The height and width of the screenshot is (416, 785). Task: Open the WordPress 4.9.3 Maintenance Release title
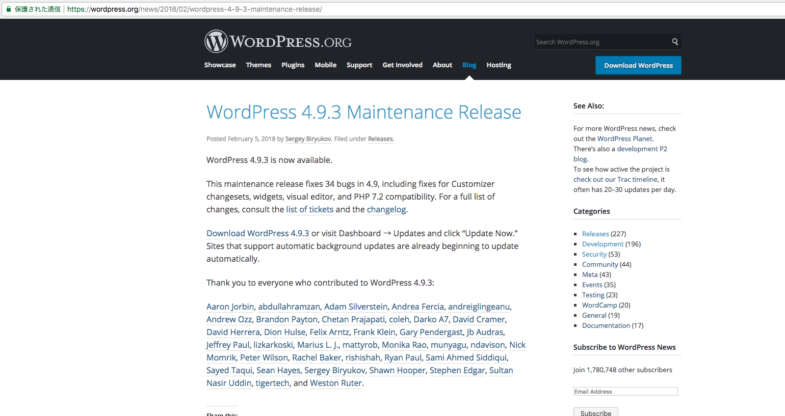pos(363,112)
